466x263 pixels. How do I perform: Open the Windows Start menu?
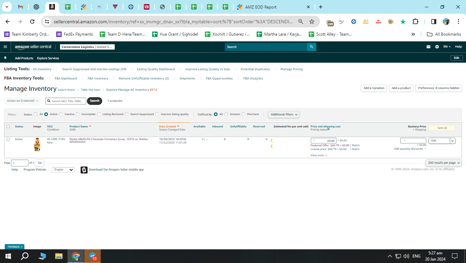[8, 256]
